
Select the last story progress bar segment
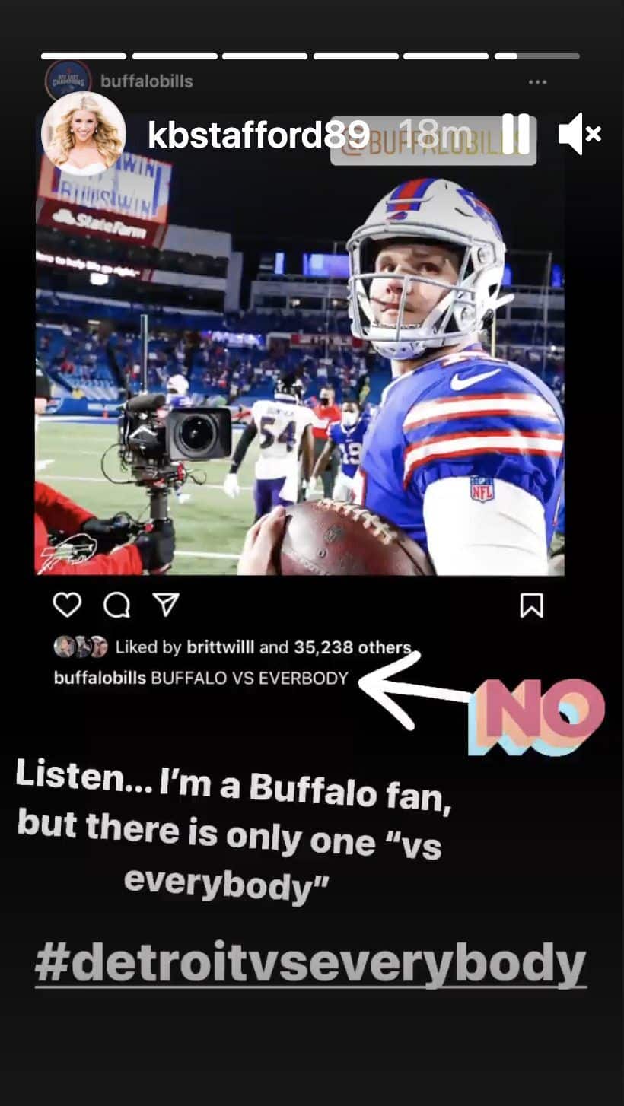click(537, 56)
